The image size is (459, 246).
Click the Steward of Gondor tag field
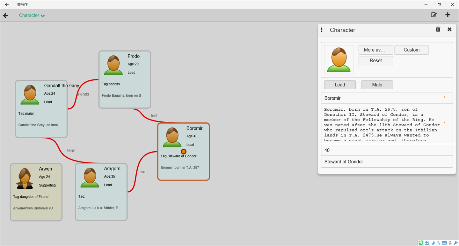(387, 162)
